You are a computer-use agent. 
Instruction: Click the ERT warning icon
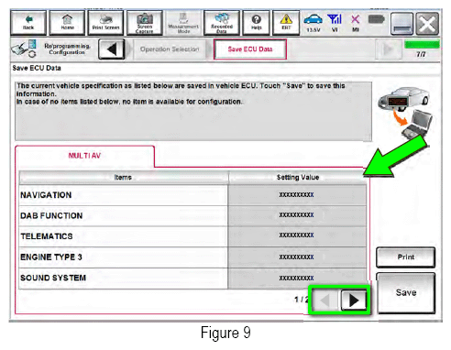click(x=286, y=23)
